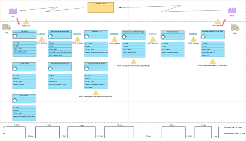Click Final checkpoints for Scrum/QE process
Image resolution: width=246 pixels, height=141 pixels.
click(x=134, y=35)
